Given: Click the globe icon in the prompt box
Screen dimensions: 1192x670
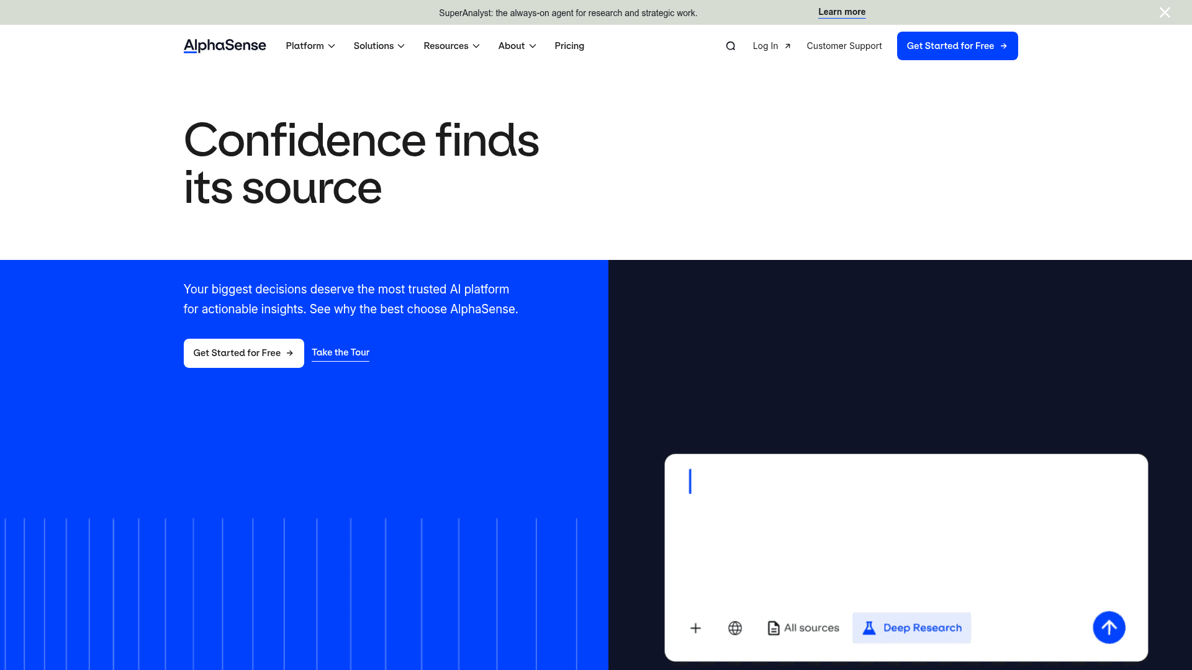Looking at the screenshot, I should [735, 628].
